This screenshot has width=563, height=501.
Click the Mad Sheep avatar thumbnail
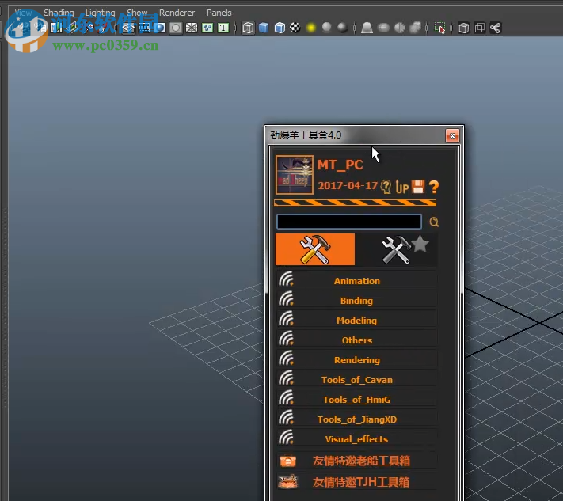pos(295,175)
